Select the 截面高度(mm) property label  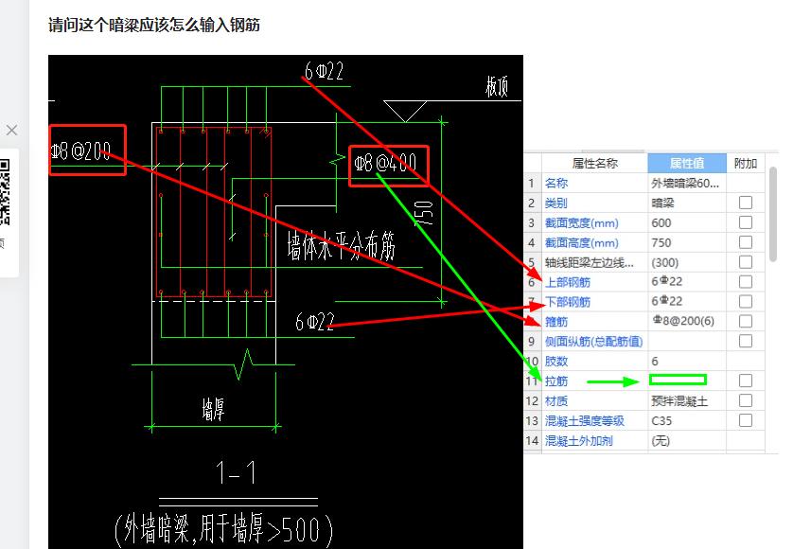(x=582, y=243)
